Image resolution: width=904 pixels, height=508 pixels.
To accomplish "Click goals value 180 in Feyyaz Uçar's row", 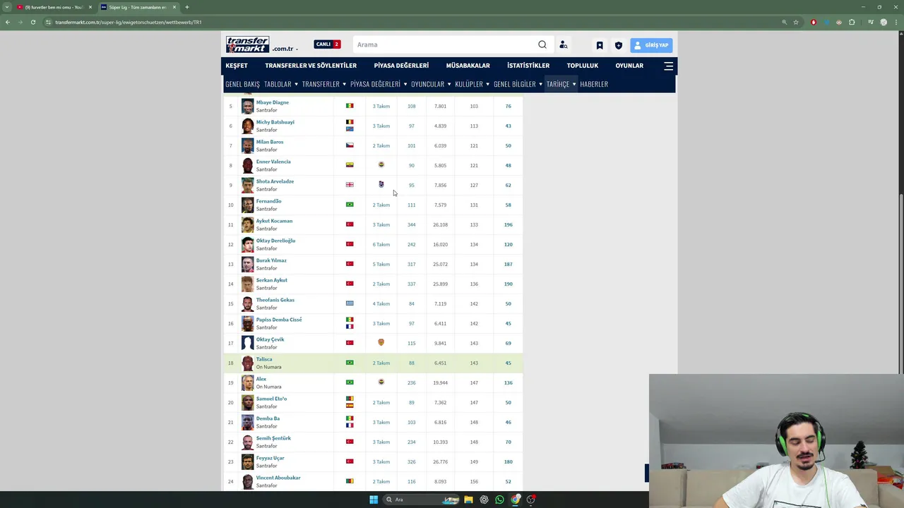I will tap(509, 462).
